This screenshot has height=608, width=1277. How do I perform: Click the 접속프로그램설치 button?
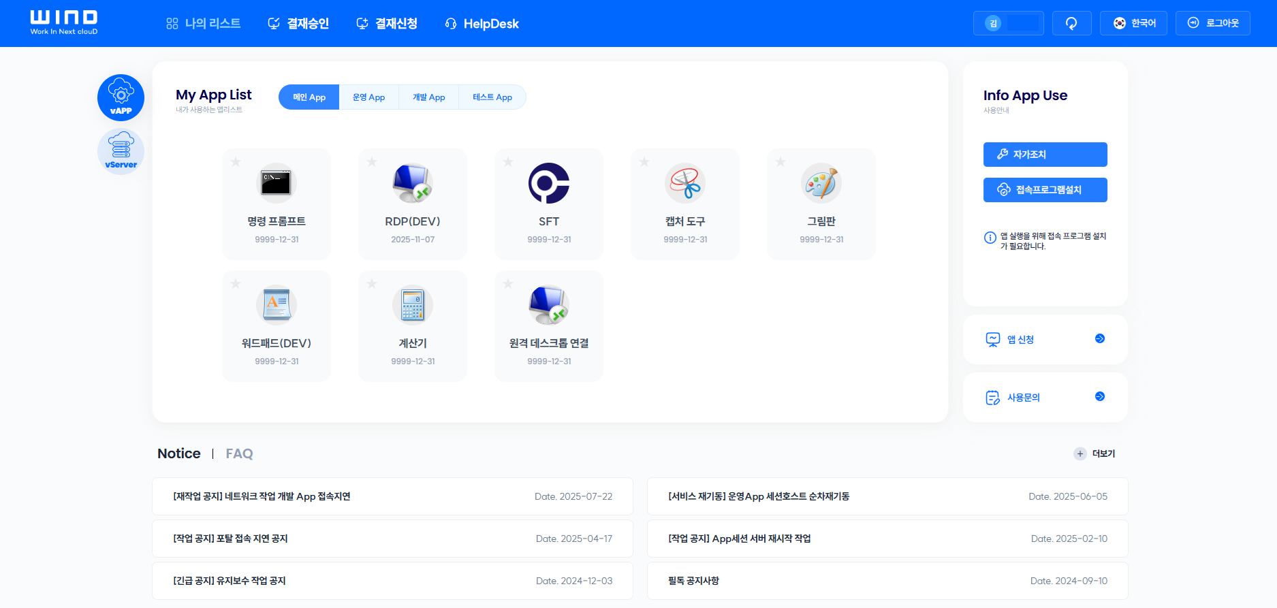pos(1045,190)
